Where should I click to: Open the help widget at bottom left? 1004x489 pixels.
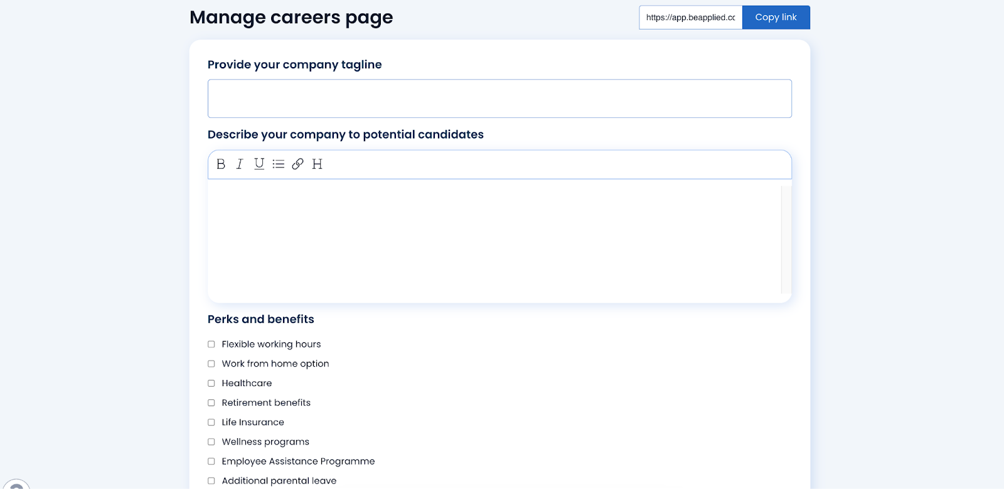(x=16, y=485)
